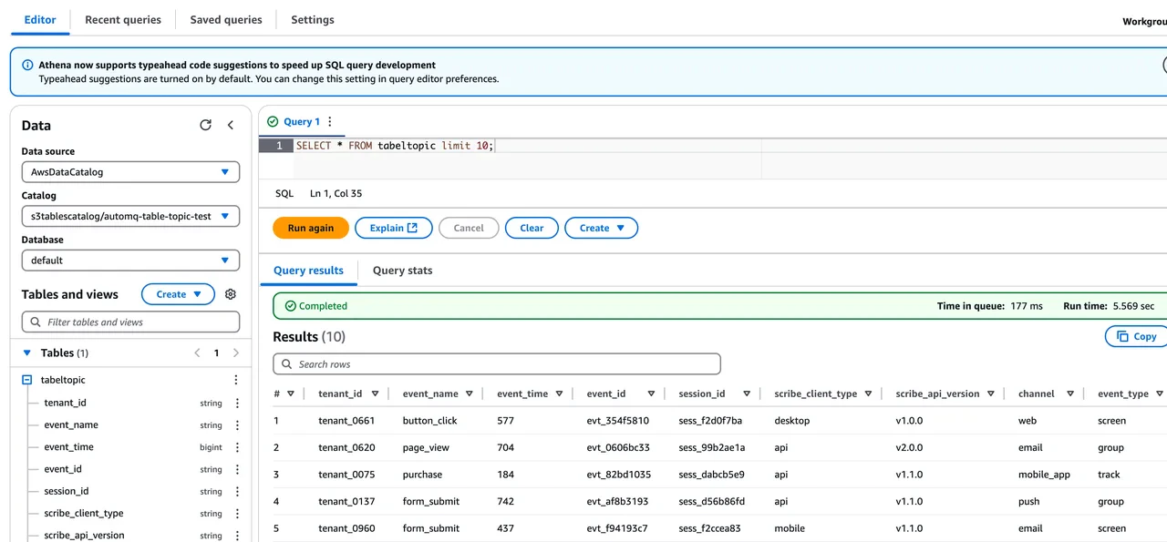Refresh the Data panel catalog list
The width and height of the screenshot is (1167, 542).
click(205, 125)
